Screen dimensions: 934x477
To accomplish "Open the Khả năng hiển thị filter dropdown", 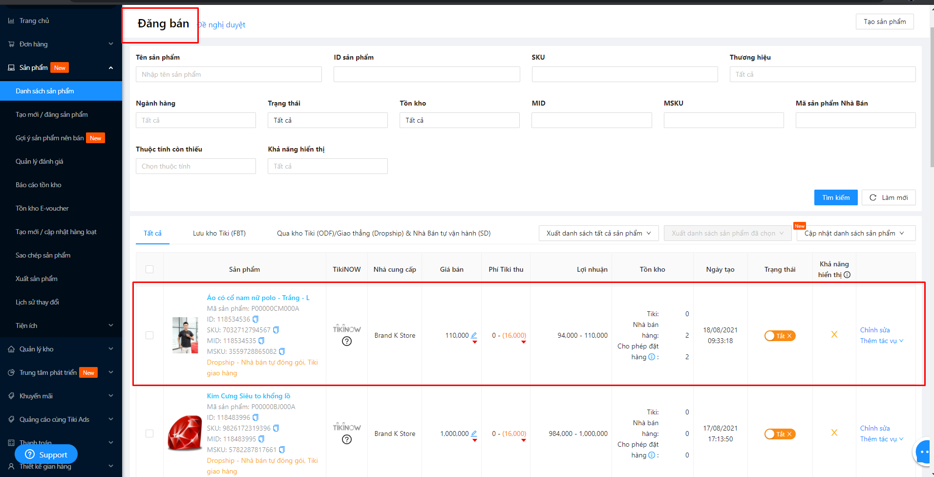I will 328,166.
